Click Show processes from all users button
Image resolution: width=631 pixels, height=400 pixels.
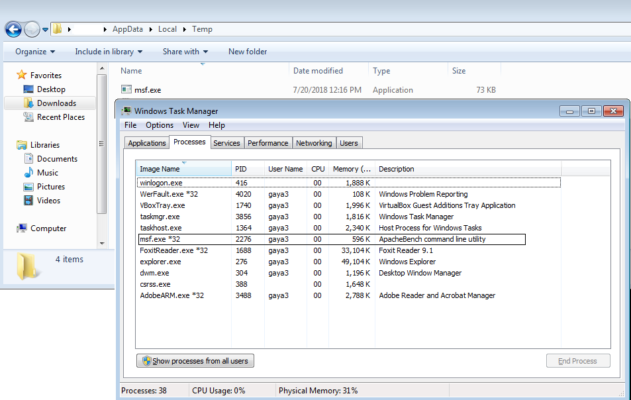195,361
